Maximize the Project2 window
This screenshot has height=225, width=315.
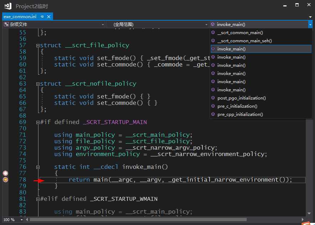click(x=297, y=5)
